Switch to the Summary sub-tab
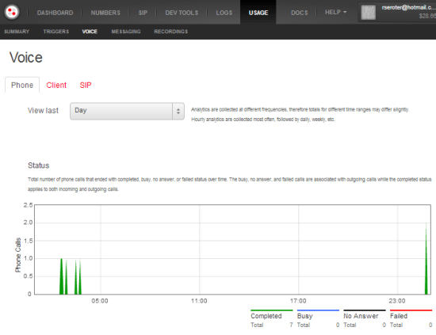This screenshot has width=436, height=335. pos(17,32)
